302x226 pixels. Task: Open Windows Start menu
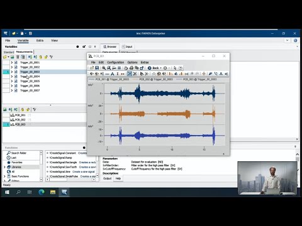tap(7, 192)
